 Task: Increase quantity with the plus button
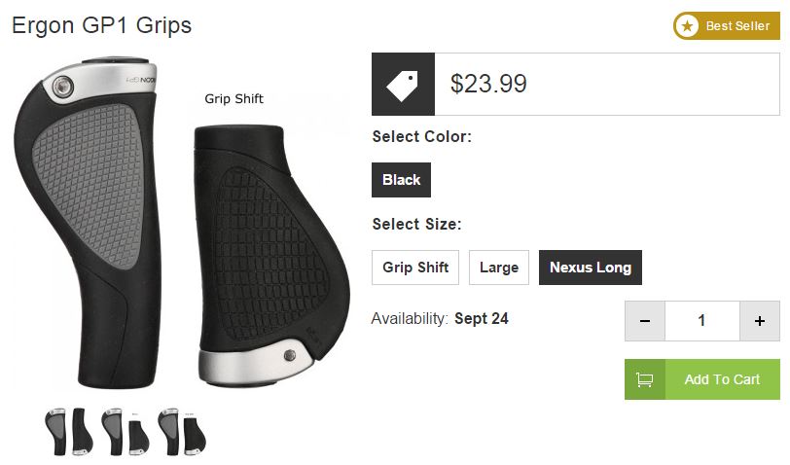click(760, 321)
